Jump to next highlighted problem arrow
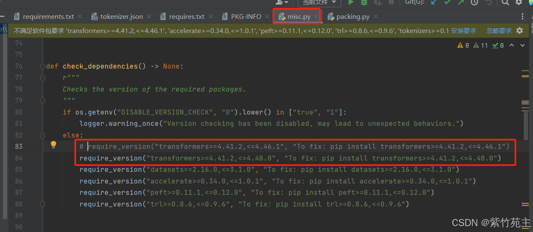533x232 pixels. [x=523, y=45]
